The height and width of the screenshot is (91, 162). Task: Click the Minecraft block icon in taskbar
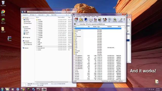(28, 89)
